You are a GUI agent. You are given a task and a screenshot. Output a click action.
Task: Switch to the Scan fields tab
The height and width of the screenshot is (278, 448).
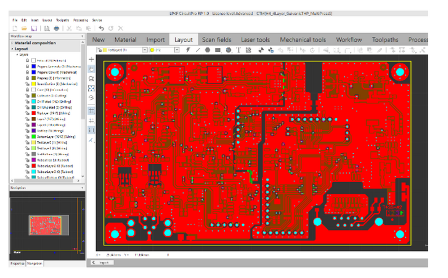[x=216, y=40]
